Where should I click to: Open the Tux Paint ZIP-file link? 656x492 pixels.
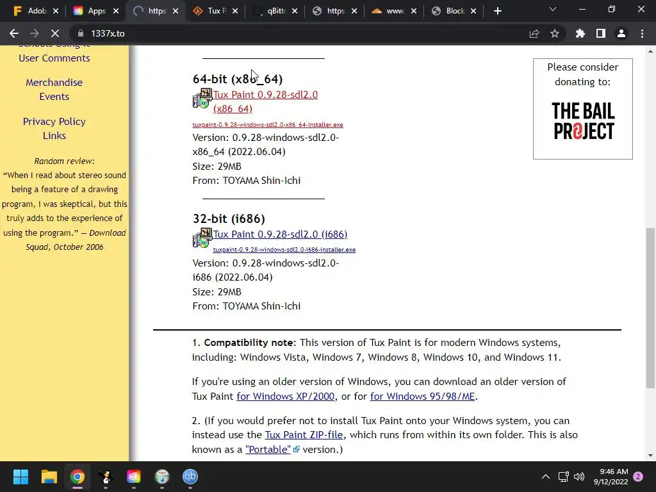pos(304,435)
